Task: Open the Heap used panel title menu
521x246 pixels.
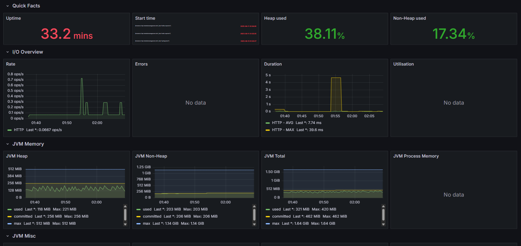Action: point(275,18)
